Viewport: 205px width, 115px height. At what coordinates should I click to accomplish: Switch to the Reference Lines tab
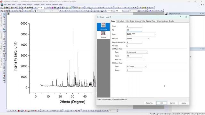click(162, 21)
